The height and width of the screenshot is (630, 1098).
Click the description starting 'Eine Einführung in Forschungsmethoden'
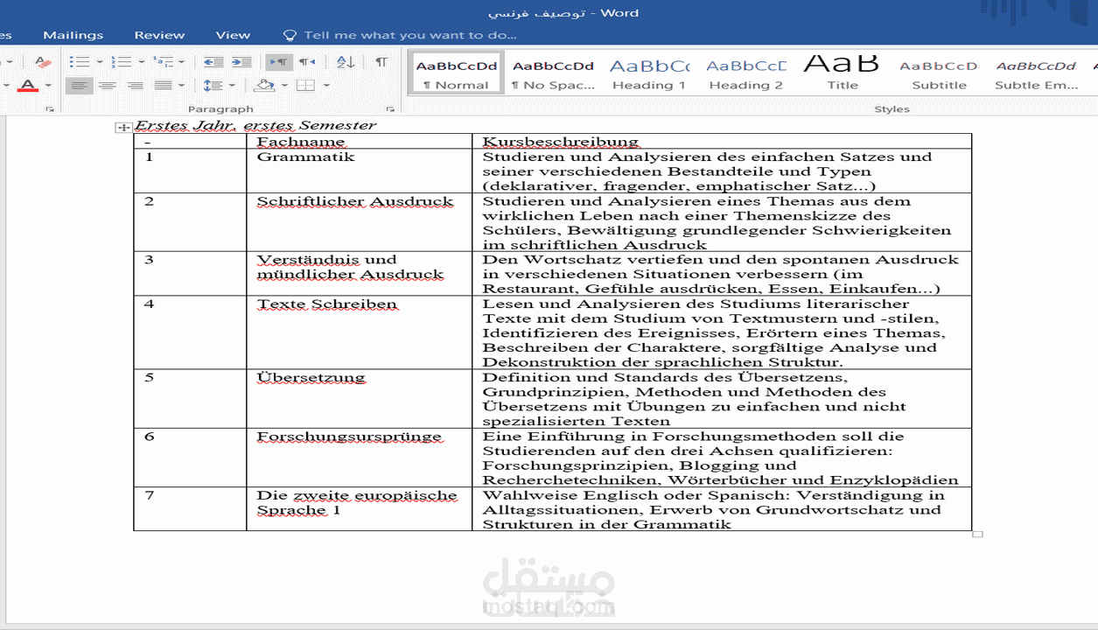click(x=721, y=458)
